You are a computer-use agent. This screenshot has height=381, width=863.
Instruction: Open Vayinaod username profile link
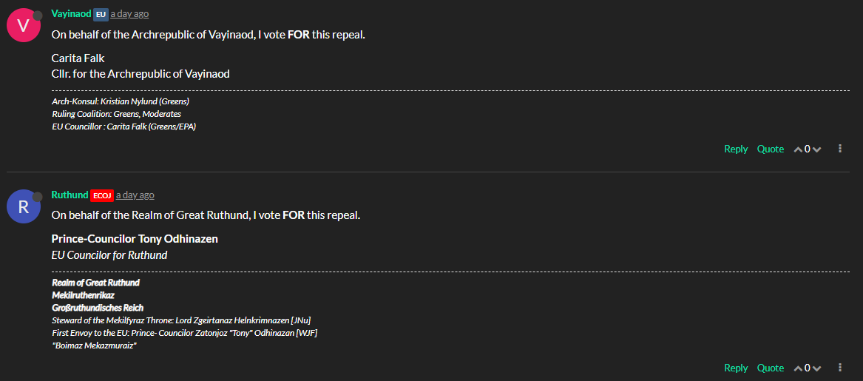coord(72,14)
